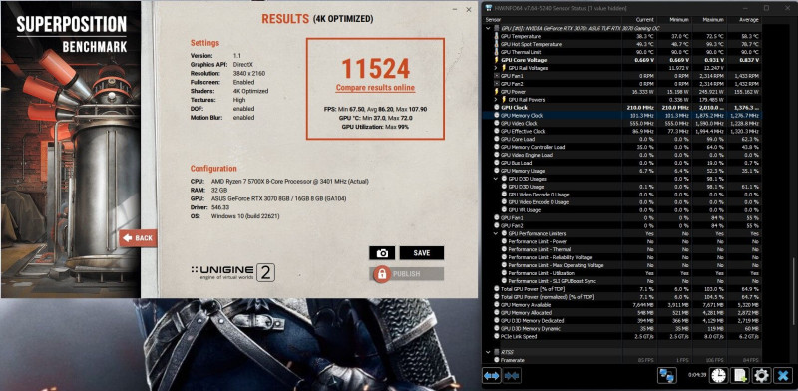Click the AMD Ryzen 7 5700X CPU text
The width and height of the screenshot is (798, 391).
tap(289, 182)
